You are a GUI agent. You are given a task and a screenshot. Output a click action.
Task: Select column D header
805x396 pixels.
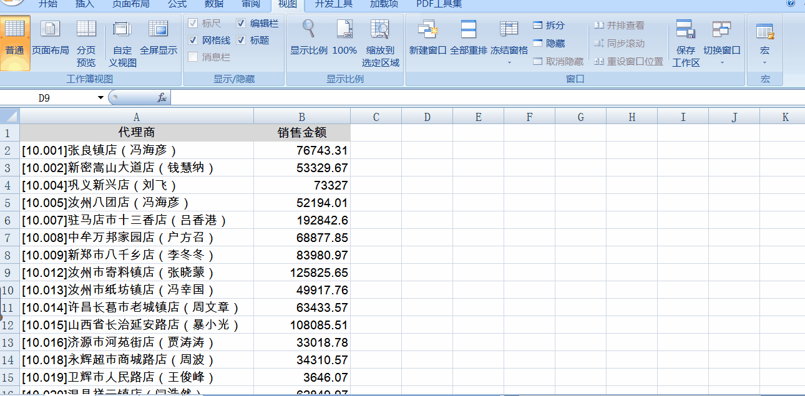coord(427,117)
